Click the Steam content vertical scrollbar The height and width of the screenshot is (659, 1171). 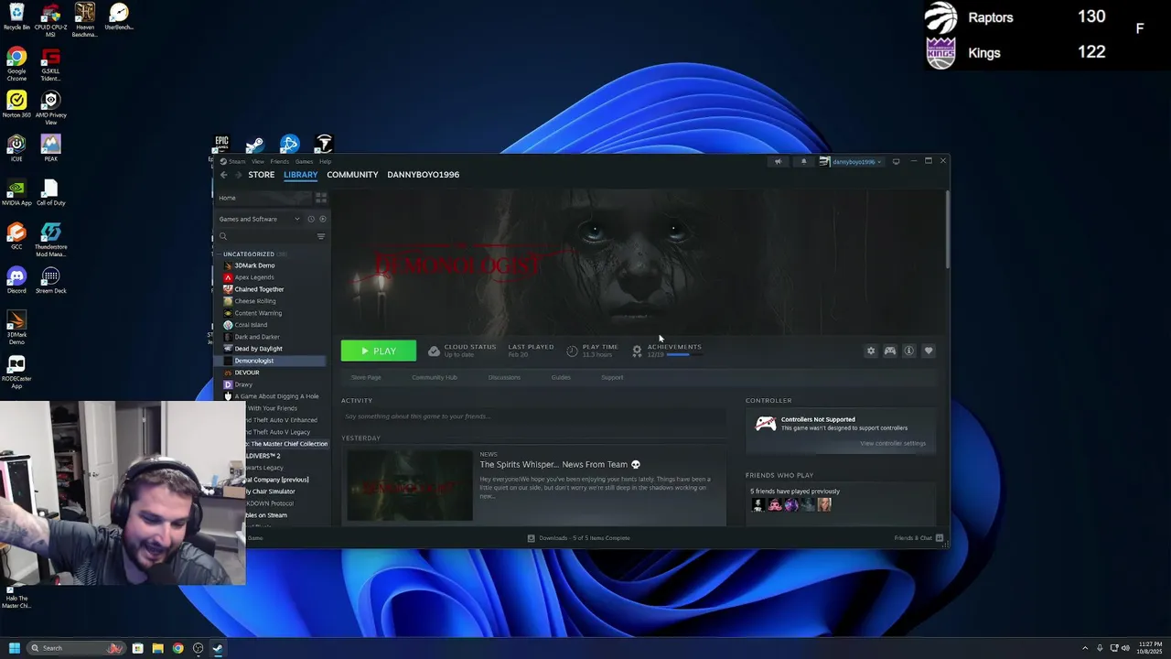[x=948, y=231]
